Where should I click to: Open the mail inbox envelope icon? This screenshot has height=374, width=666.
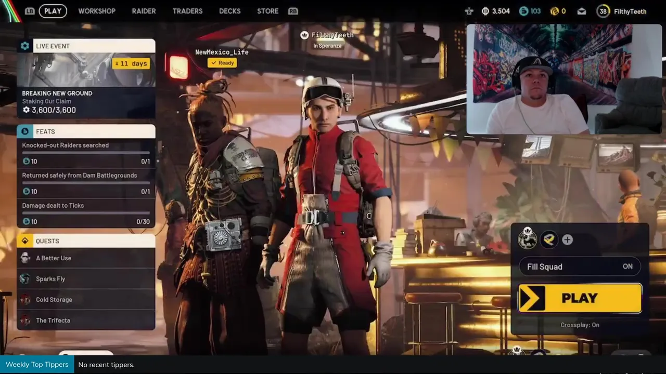[x=582, y=11]
